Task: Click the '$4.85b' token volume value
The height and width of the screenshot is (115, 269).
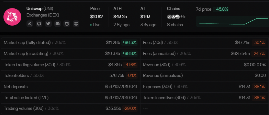Action: (x=115, y=65)
